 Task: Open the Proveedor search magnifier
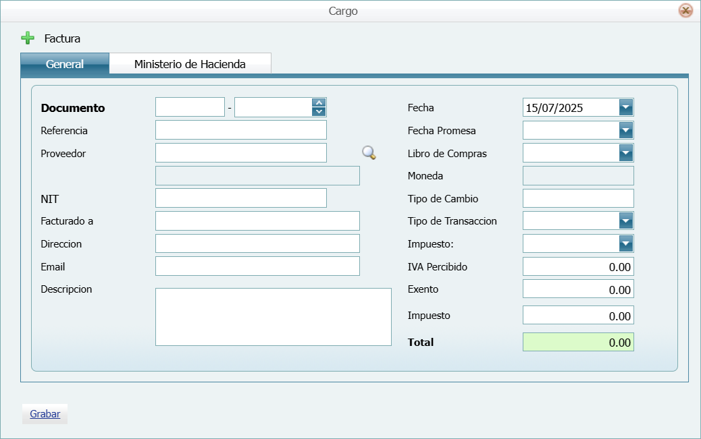[x=368, y=153]
